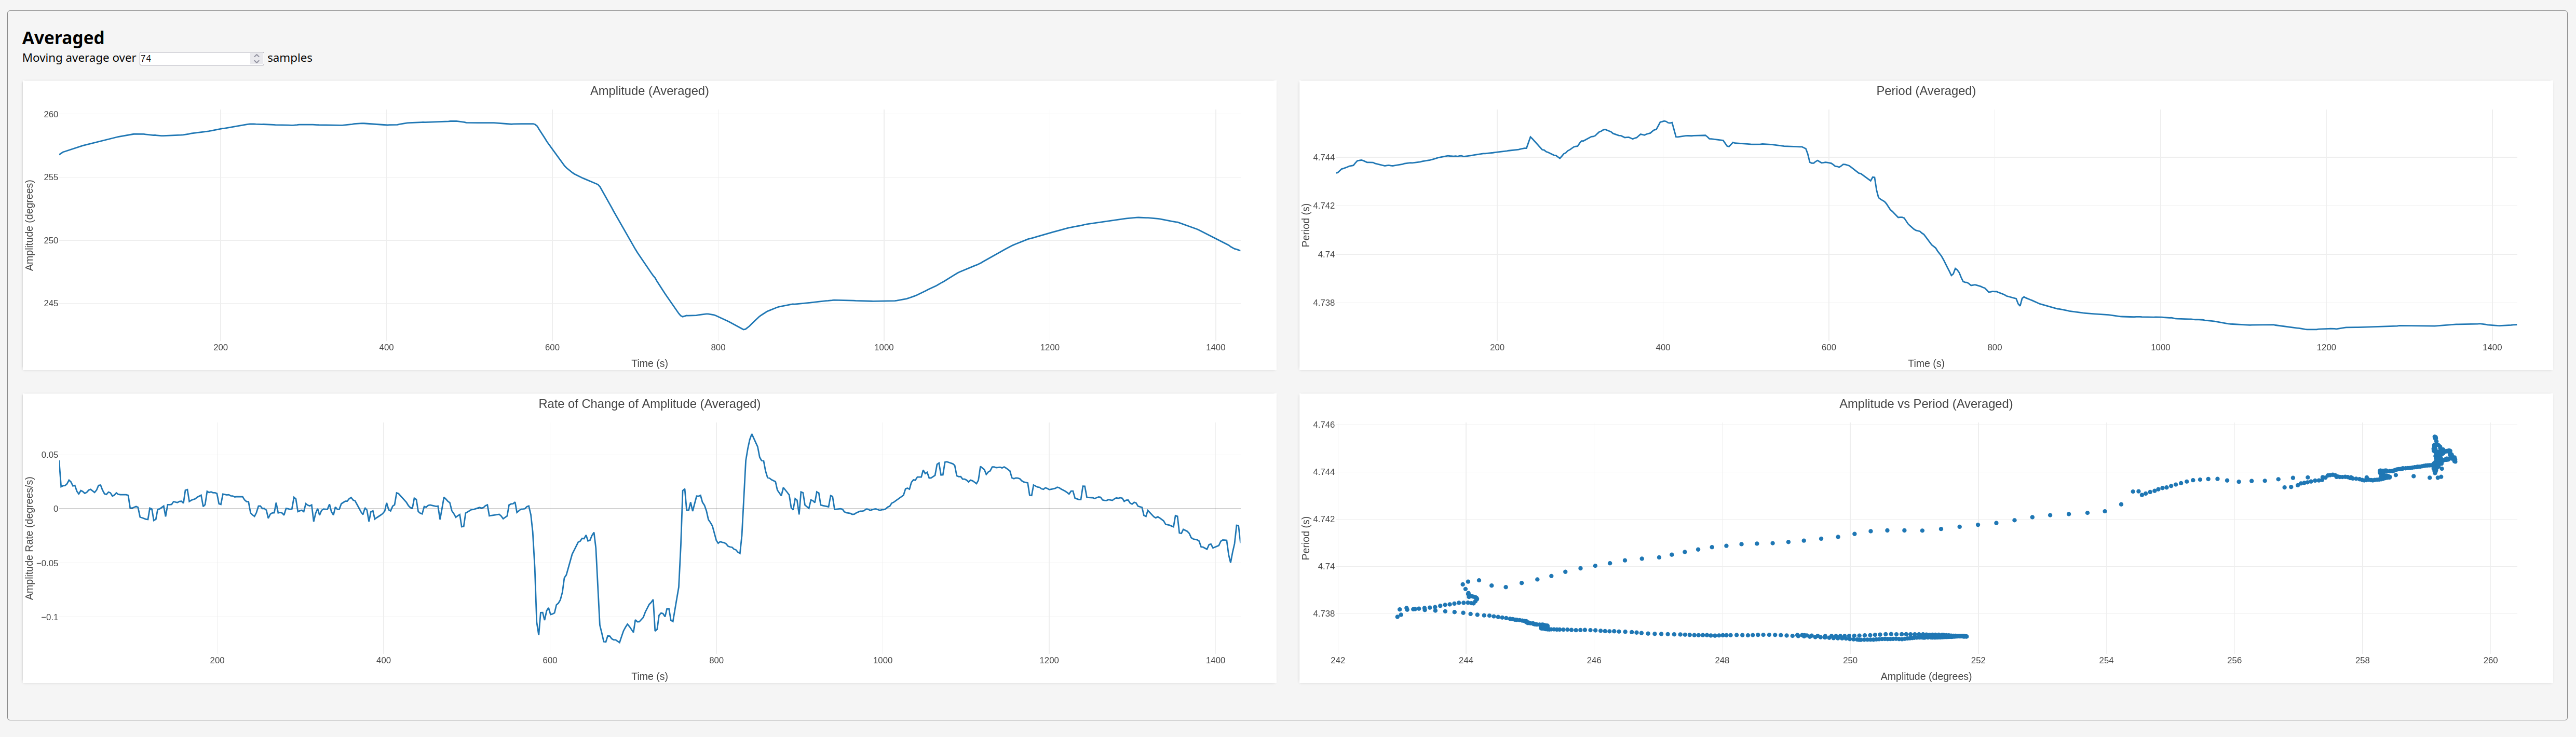Click the "Moving average over" label
The width and height of the screenshot is (2576, 737).
click(79, 58)
